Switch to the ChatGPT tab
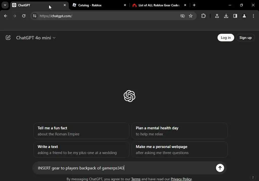Viewport: 259px width, 181px height. [x=39, y=5]
